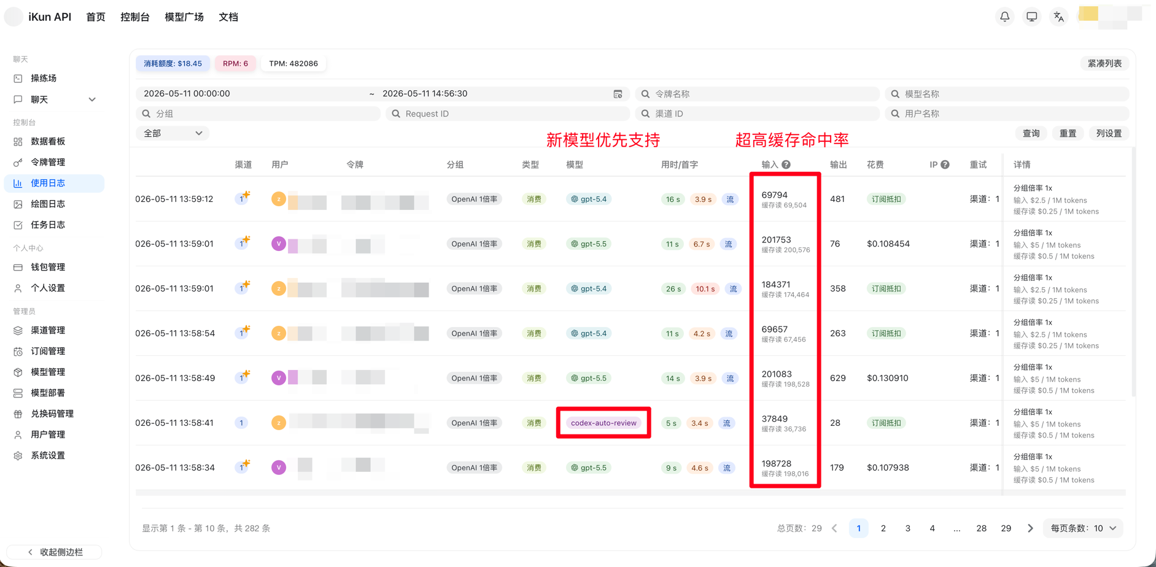1156x567 pixels.
Task: Open the notifications bell icon
Action: click(x=1004, y=17)
